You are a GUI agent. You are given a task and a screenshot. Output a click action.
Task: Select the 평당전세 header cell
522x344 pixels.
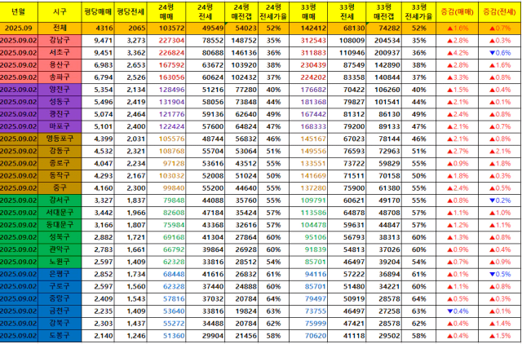[130, 12]
